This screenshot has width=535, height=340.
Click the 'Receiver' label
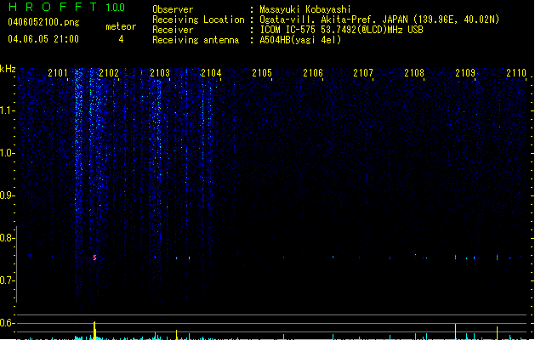point(173,30)
